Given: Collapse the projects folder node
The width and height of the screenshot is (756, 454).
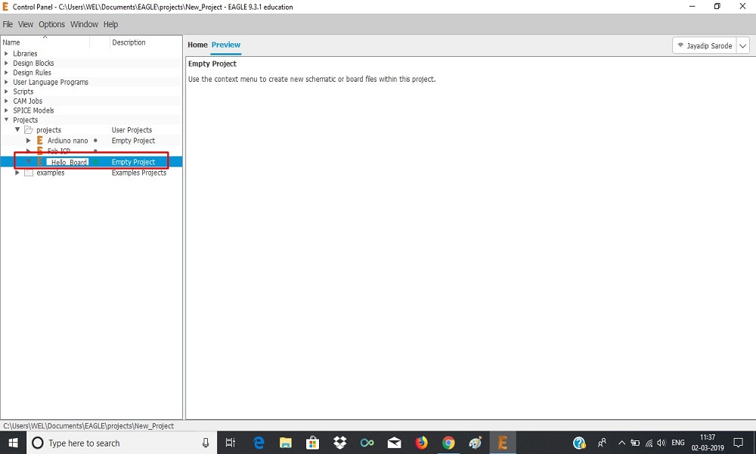Looking at the screenshot, I should tap(17, 130).
